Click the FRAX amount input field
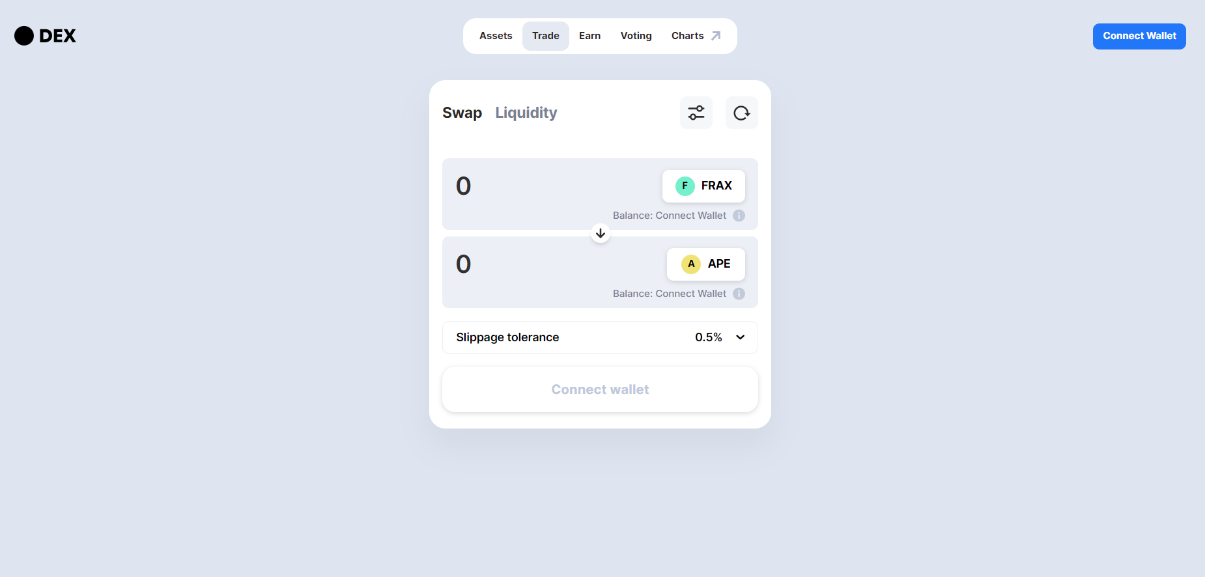The image size is (1205, 577). (521, 186)
